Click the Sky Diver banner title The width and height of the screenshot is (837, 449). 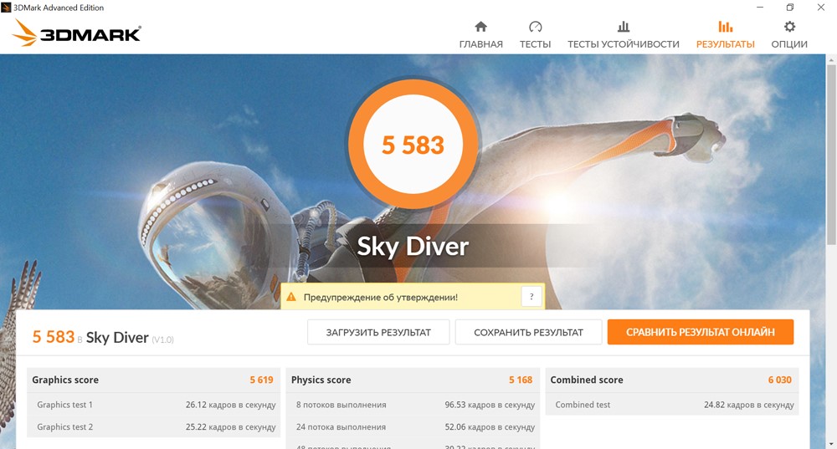click(413, 246)
